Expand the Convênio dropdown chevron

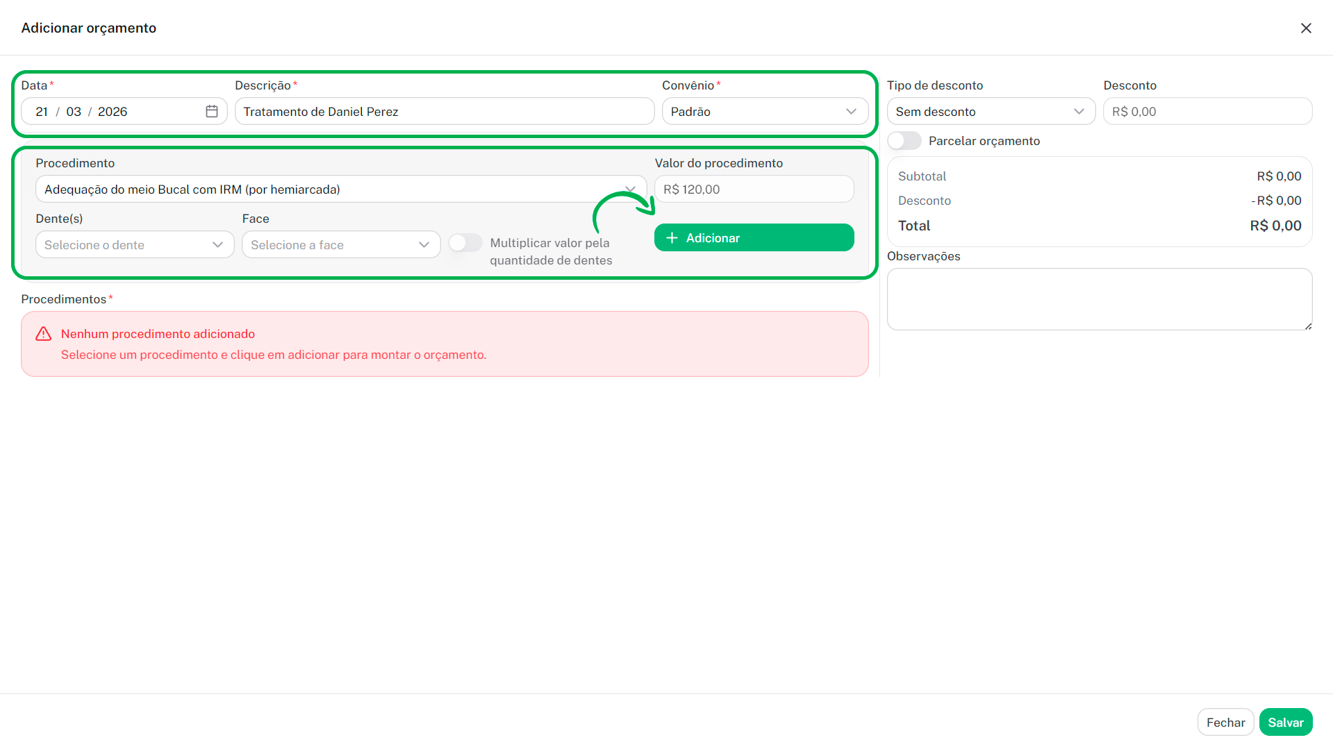(x=851, y=111)
